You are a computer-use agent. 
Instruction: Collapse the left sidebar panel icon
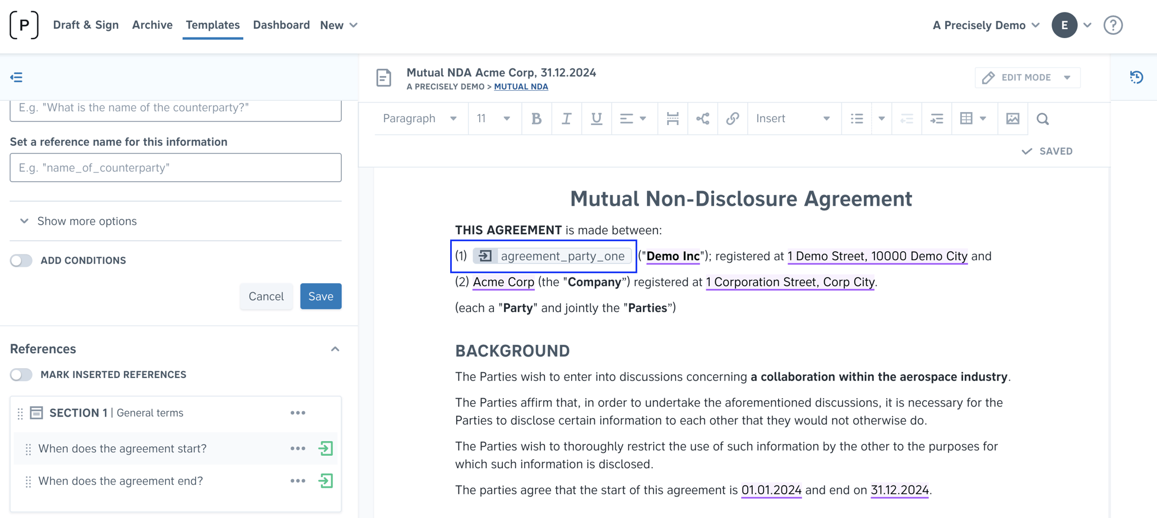16,77
